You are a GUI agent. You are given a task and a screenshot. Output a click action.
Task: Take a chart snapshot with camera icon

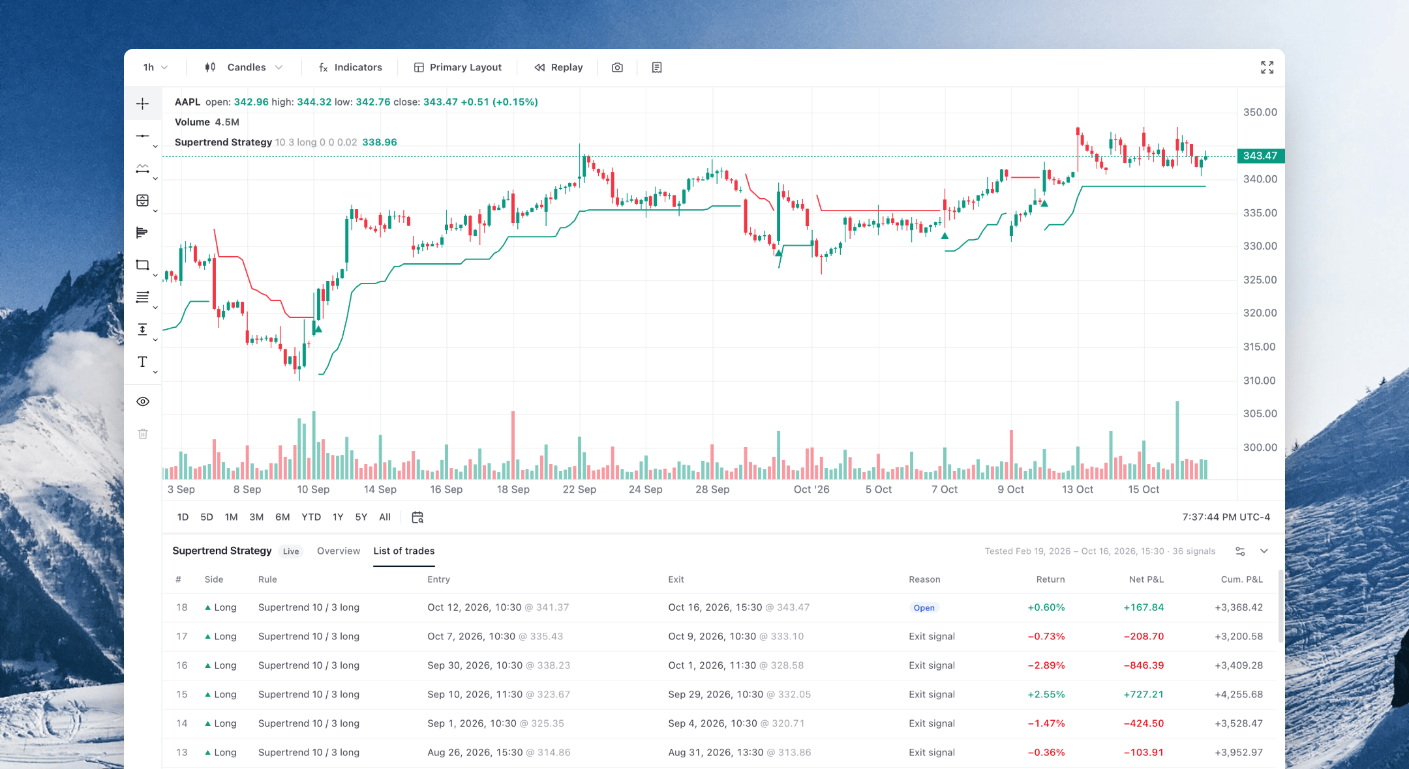(617, 67)
